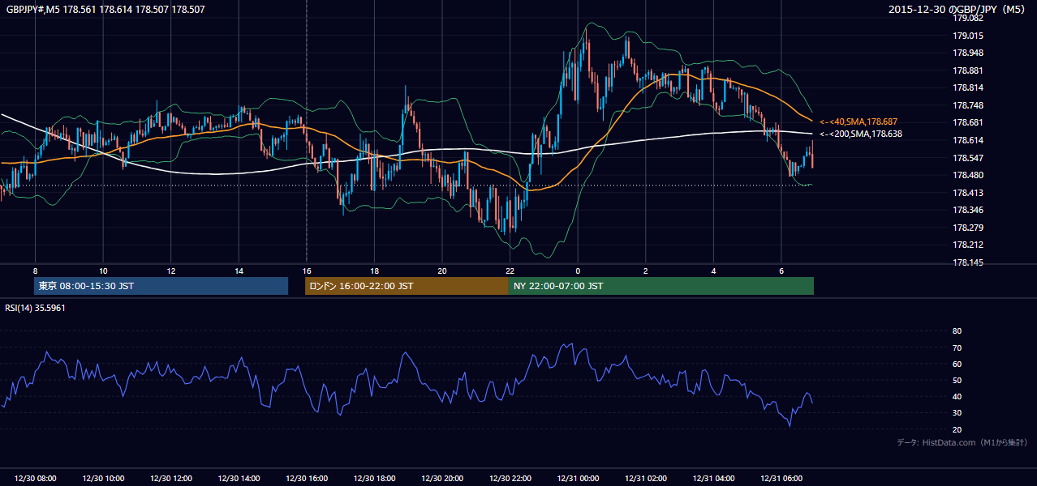Click the bottom date label 12/30 14:00
Image resolution: width=1037 pixels, height=486 pixels.
239,479
